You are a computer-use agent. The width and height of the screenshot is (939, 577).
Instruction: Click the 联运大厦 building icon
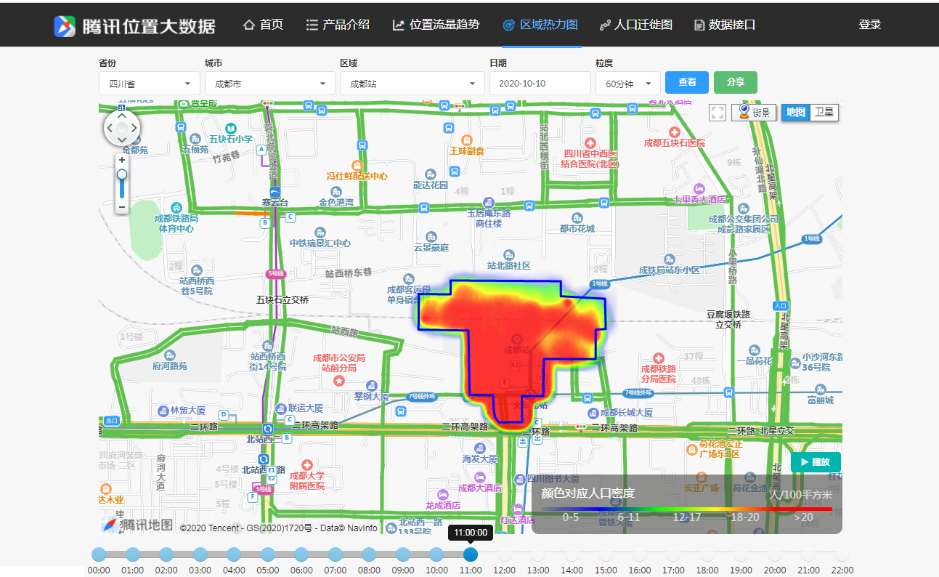coord(280,408)
